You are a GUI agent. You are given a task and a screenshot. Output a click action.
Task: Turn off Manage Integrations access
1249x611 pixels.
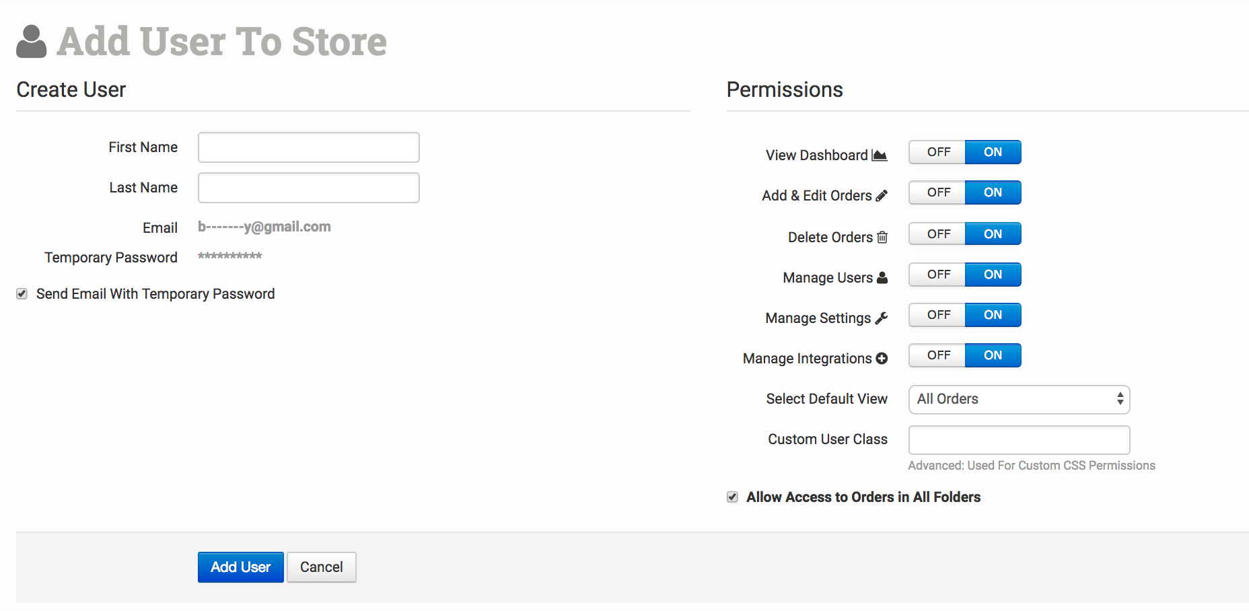[937, 355]
